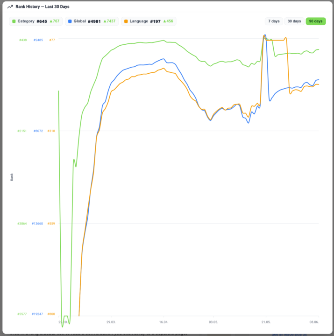Click the y-axis label #559
334x336 pixels.
point(51,224)
